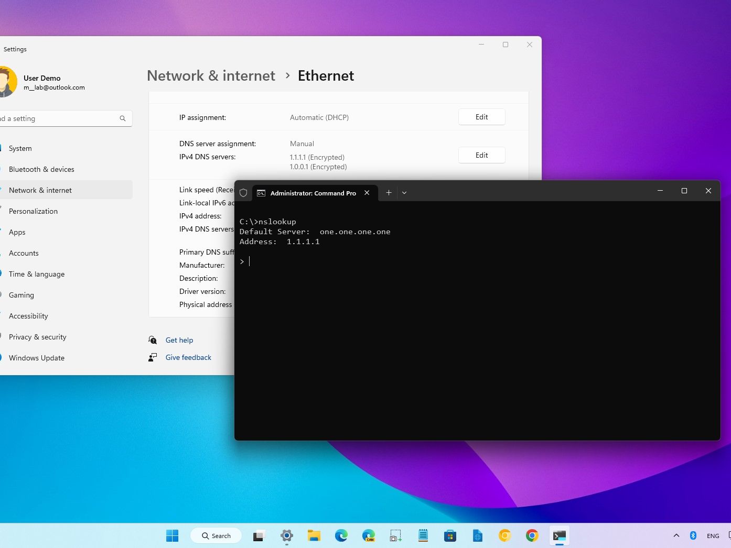Click the Bluetooth tray icon
This screenshot has height=548, width=731.
693,535
